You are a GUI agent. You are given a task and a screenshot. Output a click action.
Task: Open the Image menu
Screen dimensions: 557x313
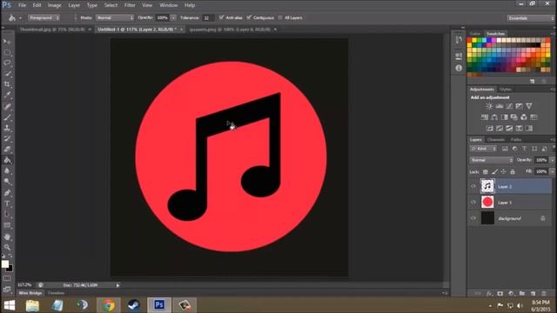tap(54, 5)
